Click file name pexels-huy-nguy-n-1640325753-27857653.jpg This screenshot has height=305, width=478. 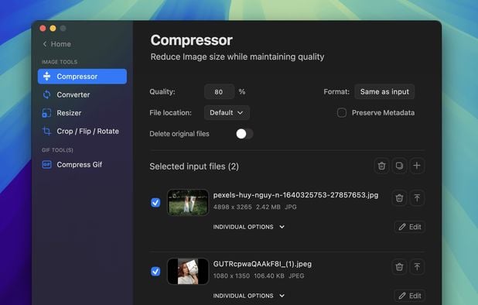[295, 195]
